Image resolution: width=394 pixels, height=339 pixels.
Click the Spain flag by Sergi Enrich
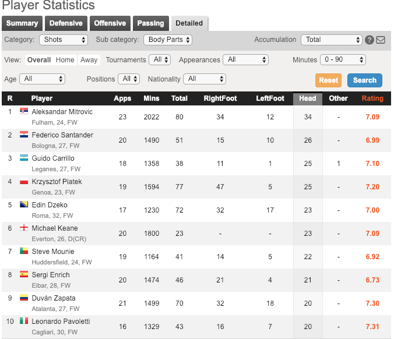24,274
